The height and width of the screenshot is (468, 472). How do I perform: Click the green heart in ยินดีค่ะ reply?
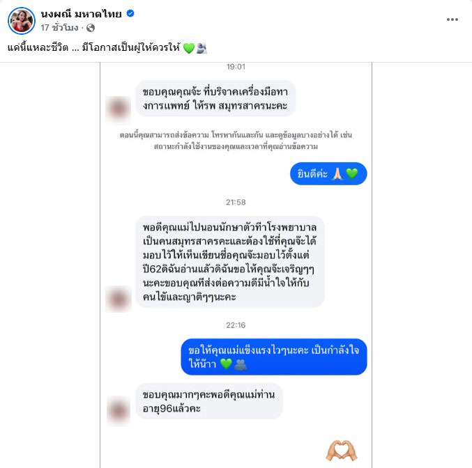coord(351,173)
